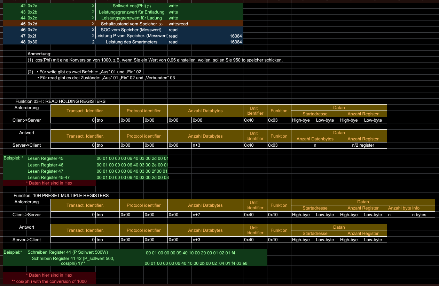This screenshot has height=286, width=439.
Task: Select the hex address cell 0x2b
Action: pos(32,12)
